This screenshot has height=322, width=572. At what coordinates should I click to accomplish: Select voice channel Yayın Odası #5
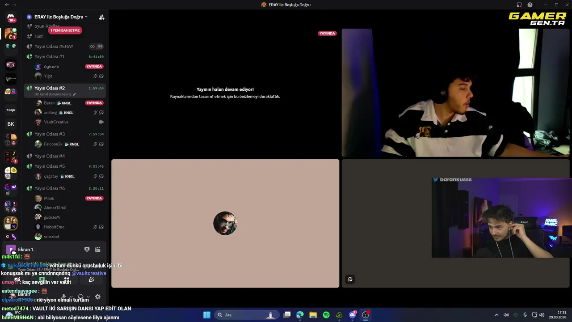coord(65,166)
